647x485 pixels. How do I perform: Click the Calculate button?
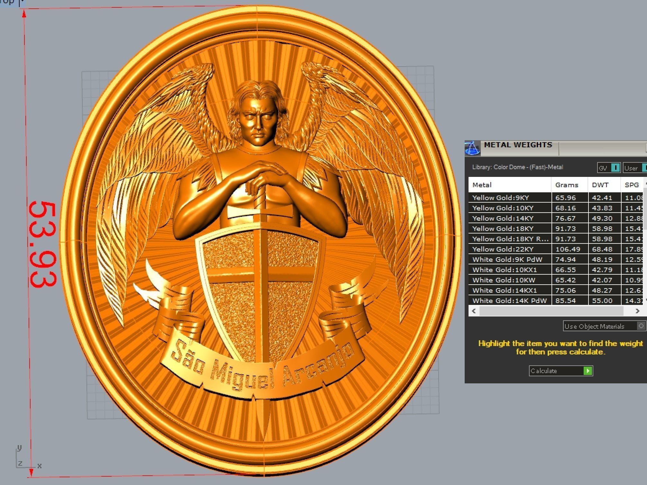pyautogui.click(x=560, y=371)
